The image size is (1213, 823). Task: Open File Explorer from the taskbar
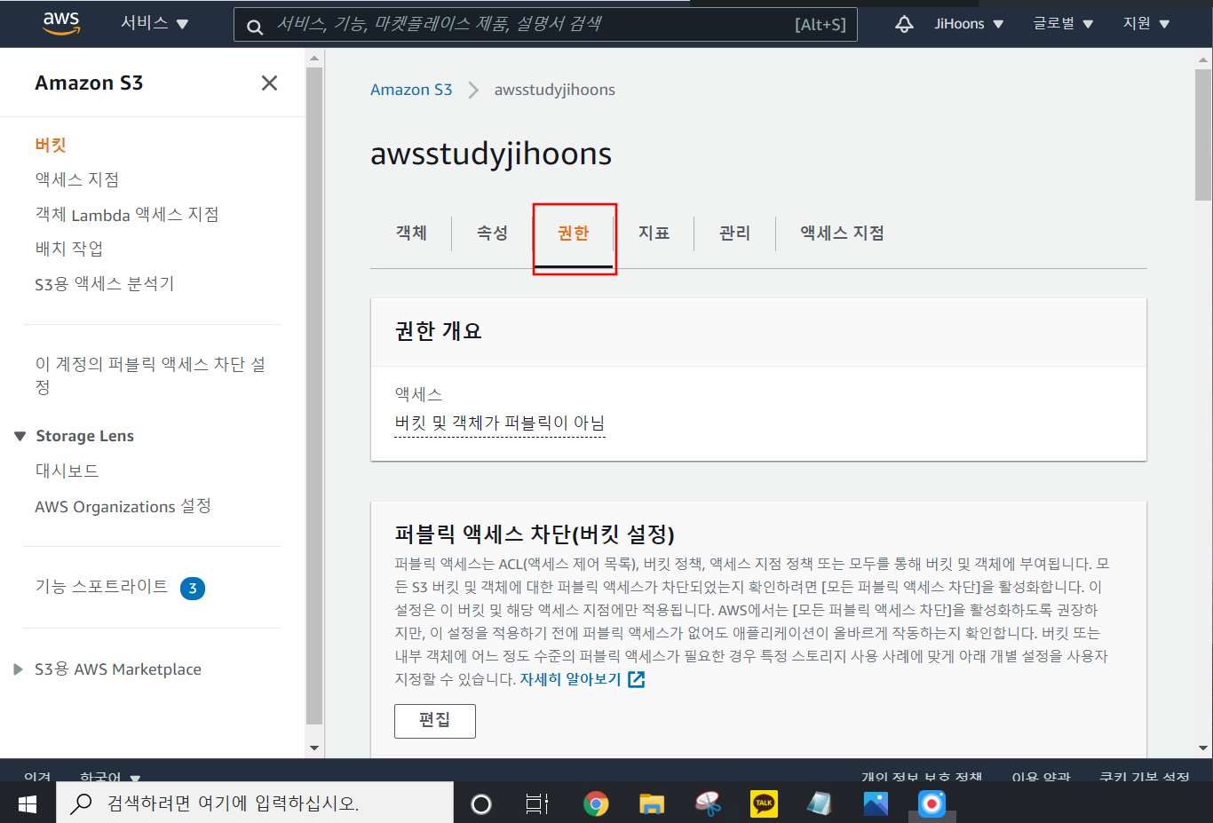652,804
